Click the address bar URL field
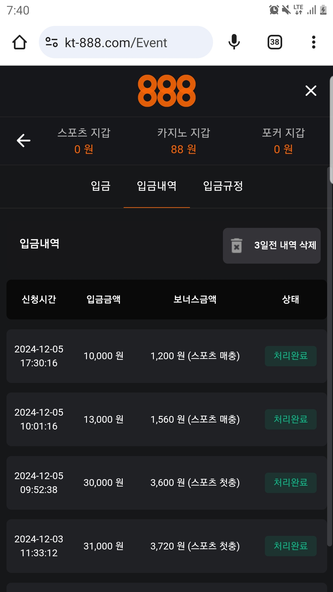 [x=129, y=43]
